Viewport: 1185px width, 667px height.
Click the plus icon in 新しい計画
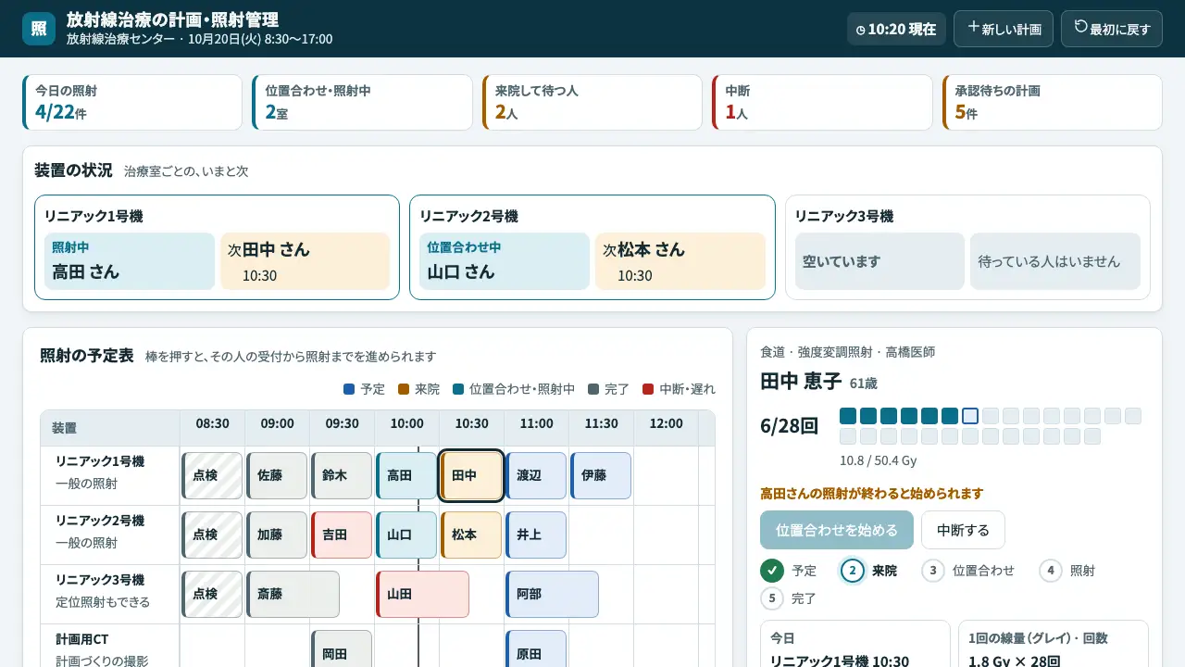[973, 28]
